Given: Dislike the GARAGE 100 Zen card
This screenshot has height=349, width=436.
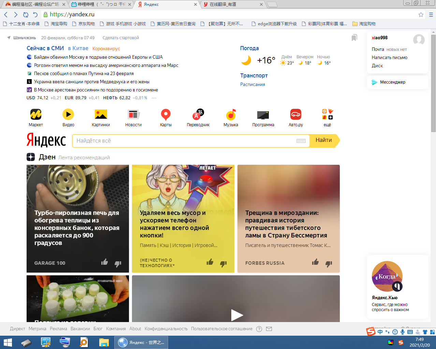Looking at the screenshot, I should click(118, 263).
